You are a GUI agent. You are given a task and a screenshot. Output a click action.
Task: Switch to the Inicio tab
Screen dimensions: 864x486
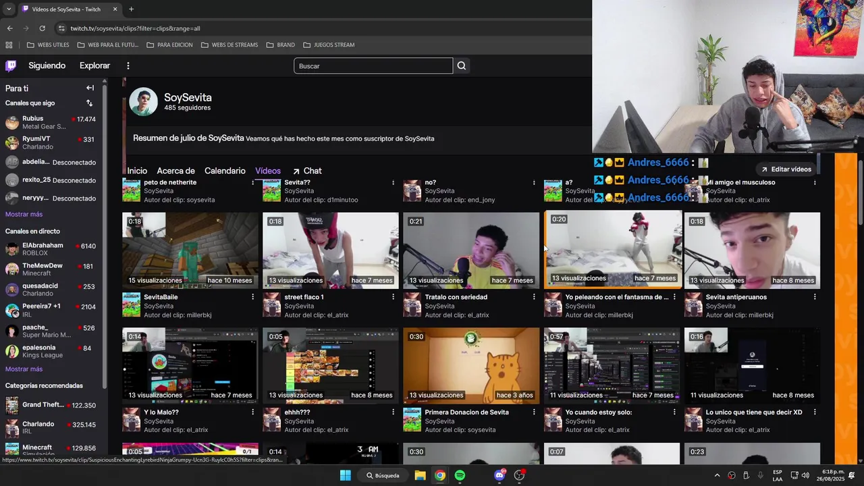coord(137,171)
